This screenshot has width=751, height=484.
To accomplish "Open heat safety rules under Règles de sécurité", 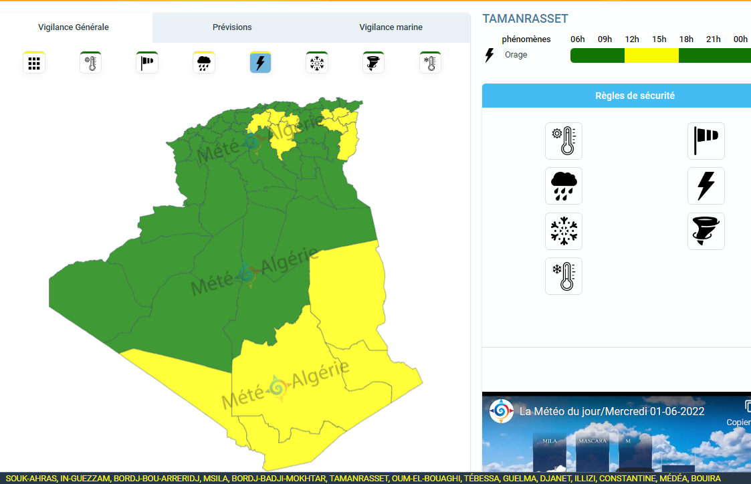I will click(563, 140).
